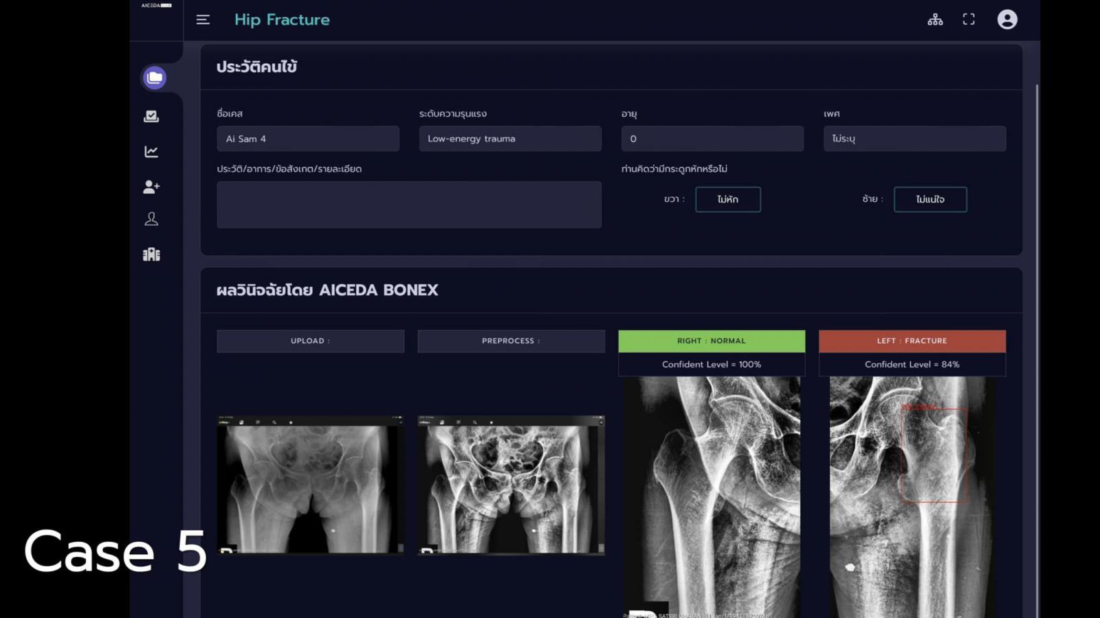This screenshot has height=618, width=1100.
Task: Open the image check sidebar icon
Action: [x=151, y=116]
